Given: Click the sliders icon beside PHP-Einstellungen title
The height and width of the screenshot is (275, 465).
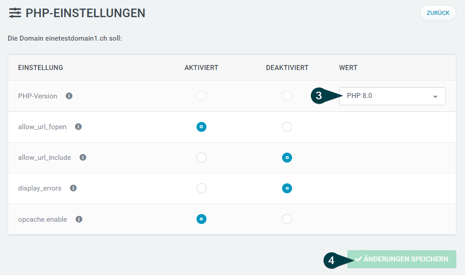Looking at the screenshot, I should tap(15, 13).
